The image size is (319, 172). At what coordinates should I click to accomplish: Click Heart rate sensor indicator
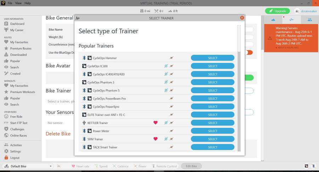(80, 166)
